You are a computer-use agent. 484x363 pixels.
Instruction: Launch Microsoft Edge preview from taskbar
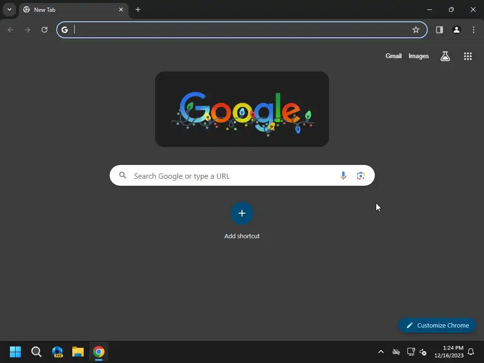click(x=57, y=352)
